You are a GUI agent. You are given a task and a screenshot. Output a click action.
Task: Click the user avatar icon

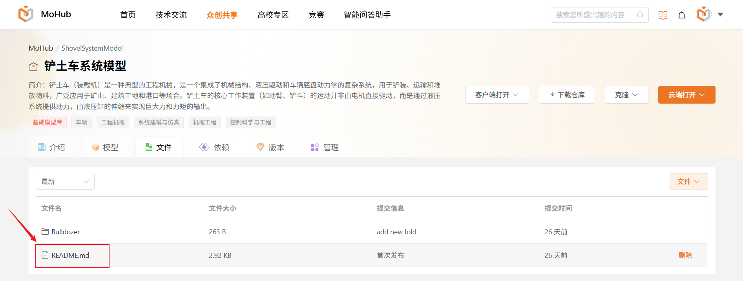(704, 15)
